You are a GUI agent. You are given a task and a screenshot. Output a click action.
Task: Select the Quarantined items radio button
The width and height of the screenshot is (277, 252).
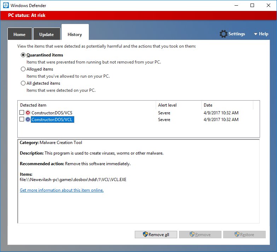pyautogui.click(x=23, y=55)
